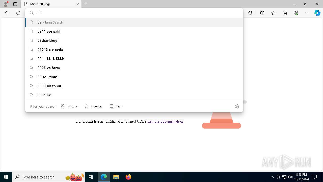Launch Firefox from the taskbar
Screen dimensions: 323x182
[128, 177]
